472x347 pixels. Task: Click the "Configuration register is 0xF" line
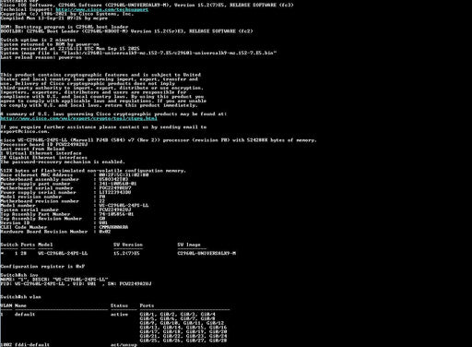click(x=42, y=267)
